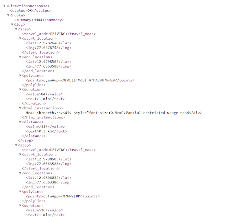Collapse the DirectionsResponse root node
Image resolution: width=228 pixels, height=217 pixels.
[4, 6]
